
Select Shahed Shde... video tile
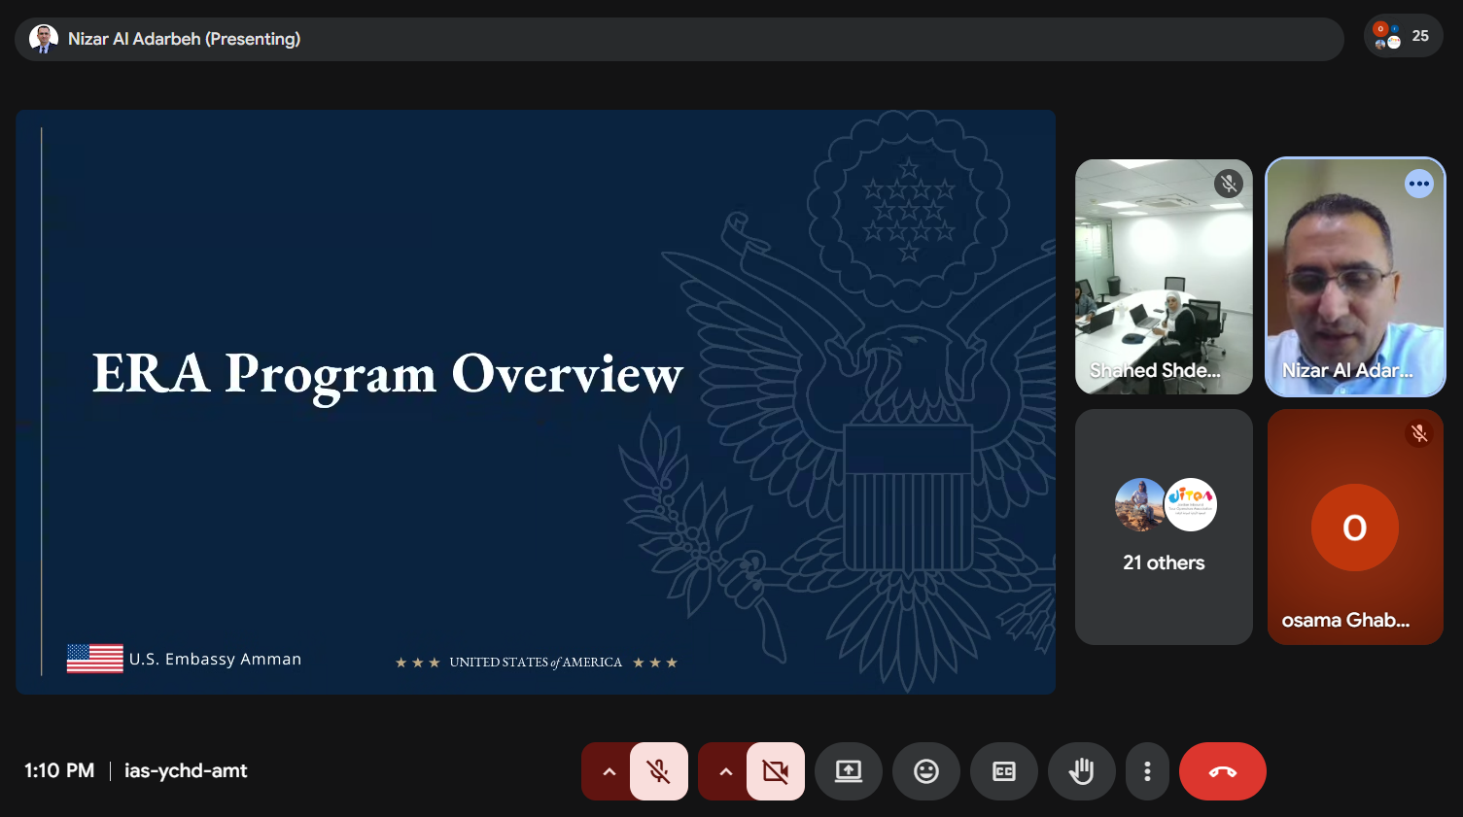click(1164, 277)
